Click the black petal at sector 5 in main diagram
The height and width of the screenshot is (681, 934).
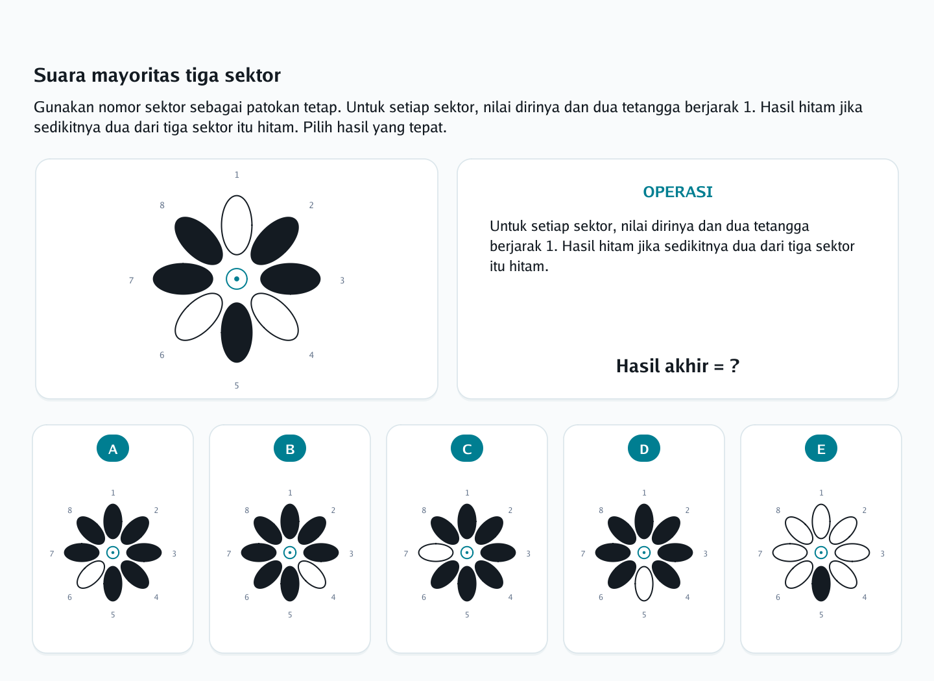coord(237,333)
